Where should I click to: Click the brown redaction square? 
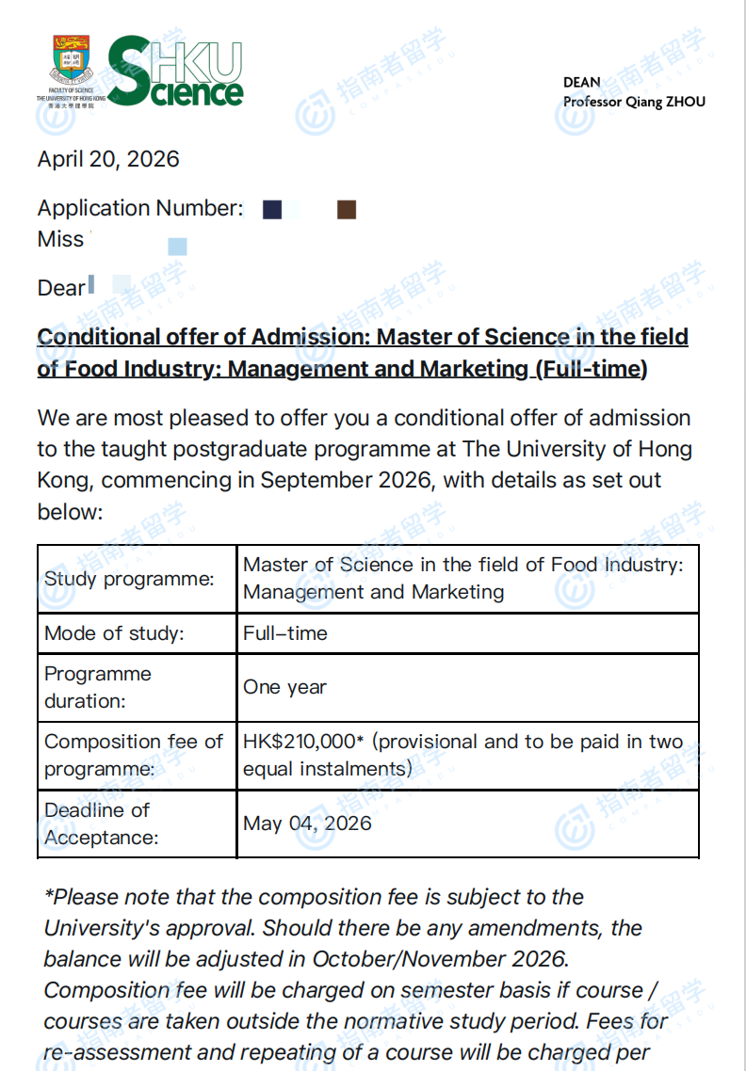pos(347,210)
